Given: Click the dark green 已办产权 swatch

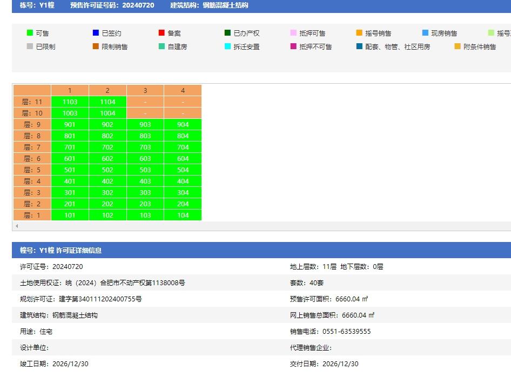Looking at the screenshot, I should 228,32.
